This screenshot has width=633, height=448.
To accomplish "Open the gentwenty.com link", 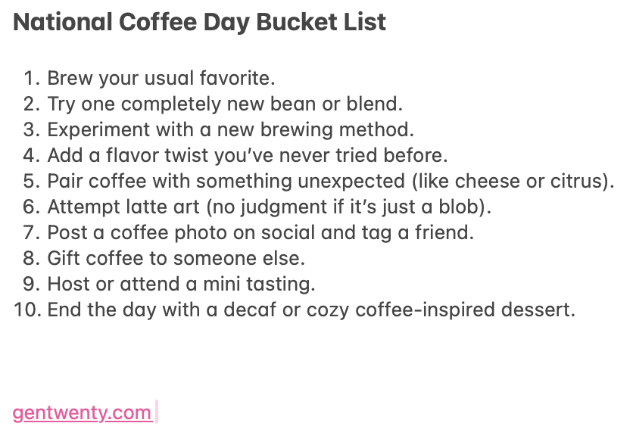I will point(82,413).
